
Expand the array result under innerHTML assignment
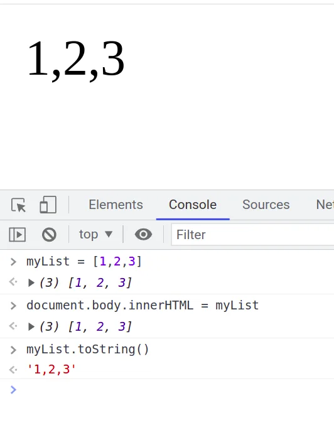click(x=31, y=327)
